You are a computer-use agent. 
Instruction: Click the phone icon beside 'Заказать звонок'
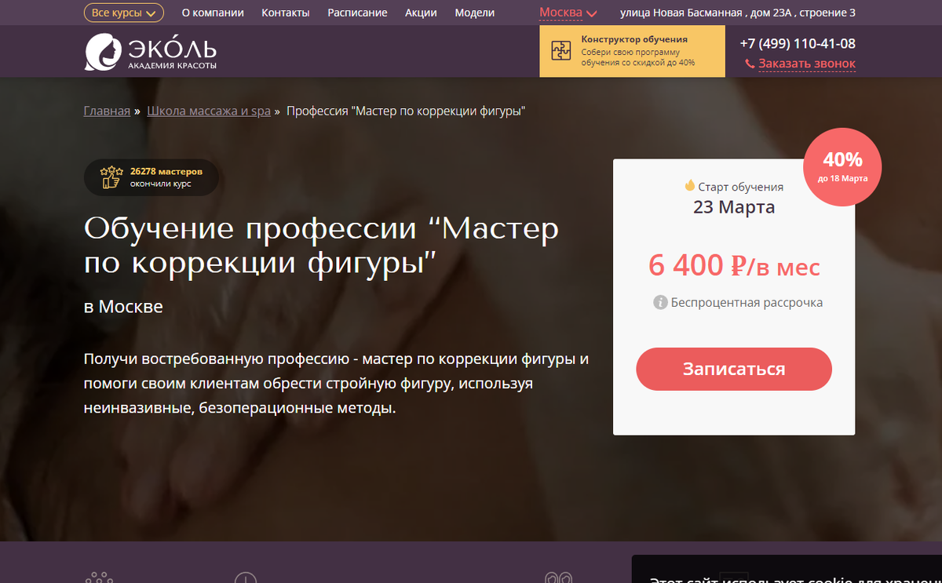click(750, 64)
